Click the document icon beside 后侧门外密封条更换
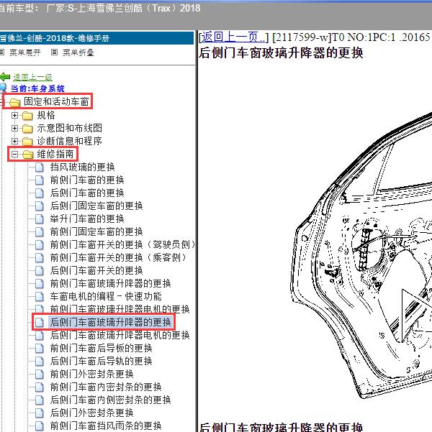 click(40, 413)
